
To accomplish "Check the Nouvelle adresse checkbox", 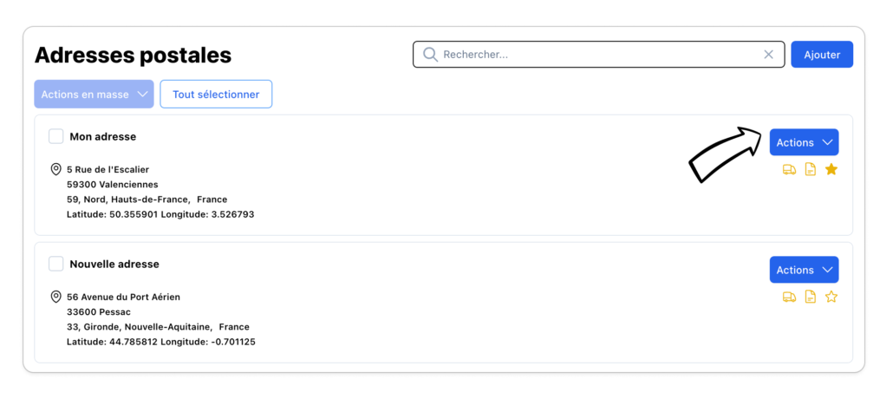I will click(x=56, y=264).
